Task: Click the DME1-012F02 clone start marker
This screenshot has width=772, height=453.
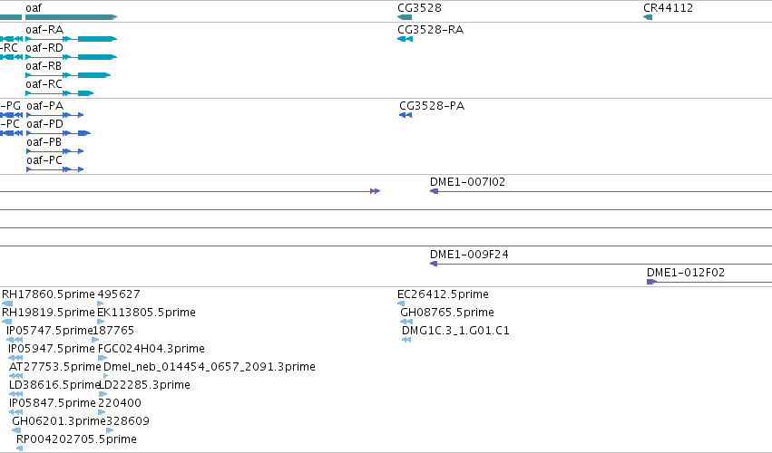Action: (651, 282)
